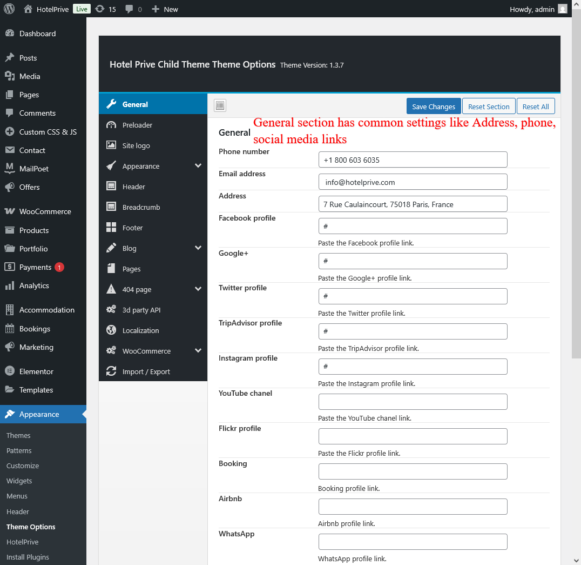The width and height of the screenshot is (581, 565).
Task: Click the Reset Section button
Action: (488, 107)
